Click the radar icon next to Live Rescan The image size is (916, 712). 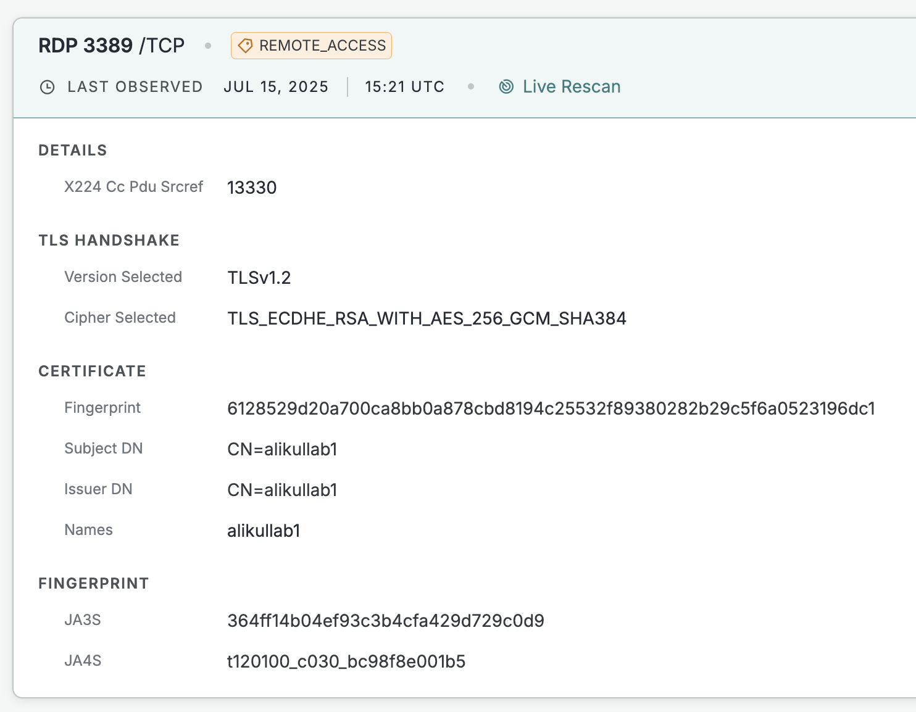click(x=506, y=87)
